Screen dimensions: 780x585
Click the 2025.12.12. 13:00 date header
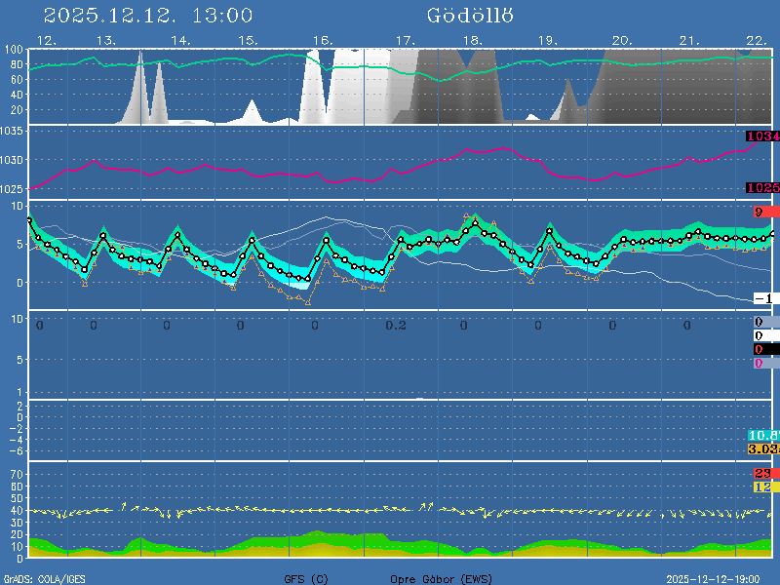pyautogui.click(x=148, y=15)
